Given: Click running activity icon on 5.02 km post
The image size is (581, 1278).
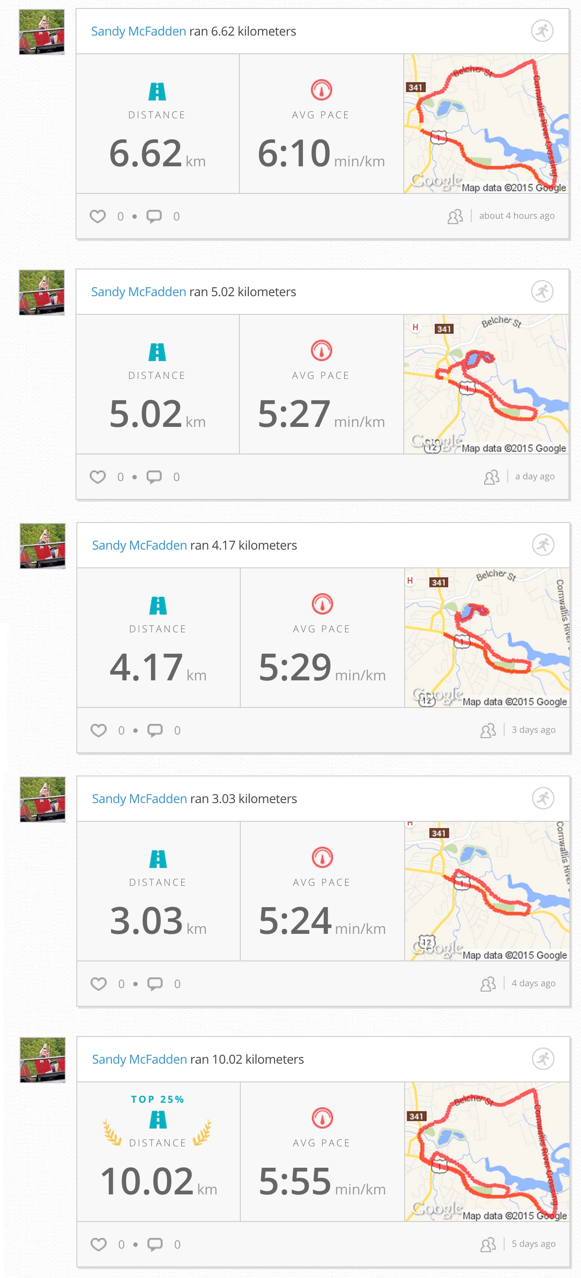Looking at the screenshot, I should (542, 292).
